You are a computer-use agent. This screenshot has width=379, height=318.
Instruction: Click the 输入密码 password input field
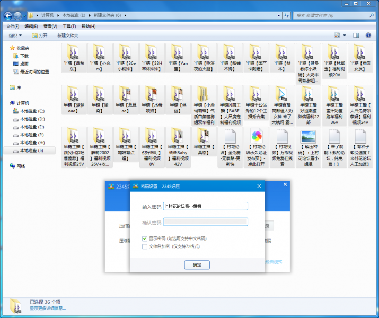[206, 207]
